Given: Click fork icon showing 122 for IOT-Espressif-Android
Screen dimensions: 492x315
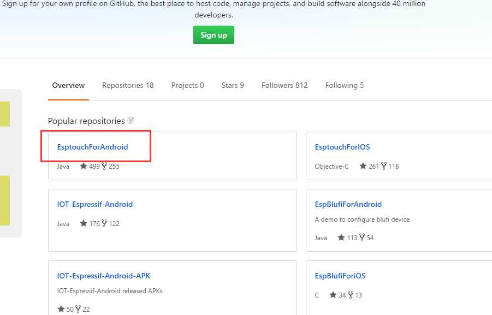Looking at the screenshot, I should click(104, 223).
